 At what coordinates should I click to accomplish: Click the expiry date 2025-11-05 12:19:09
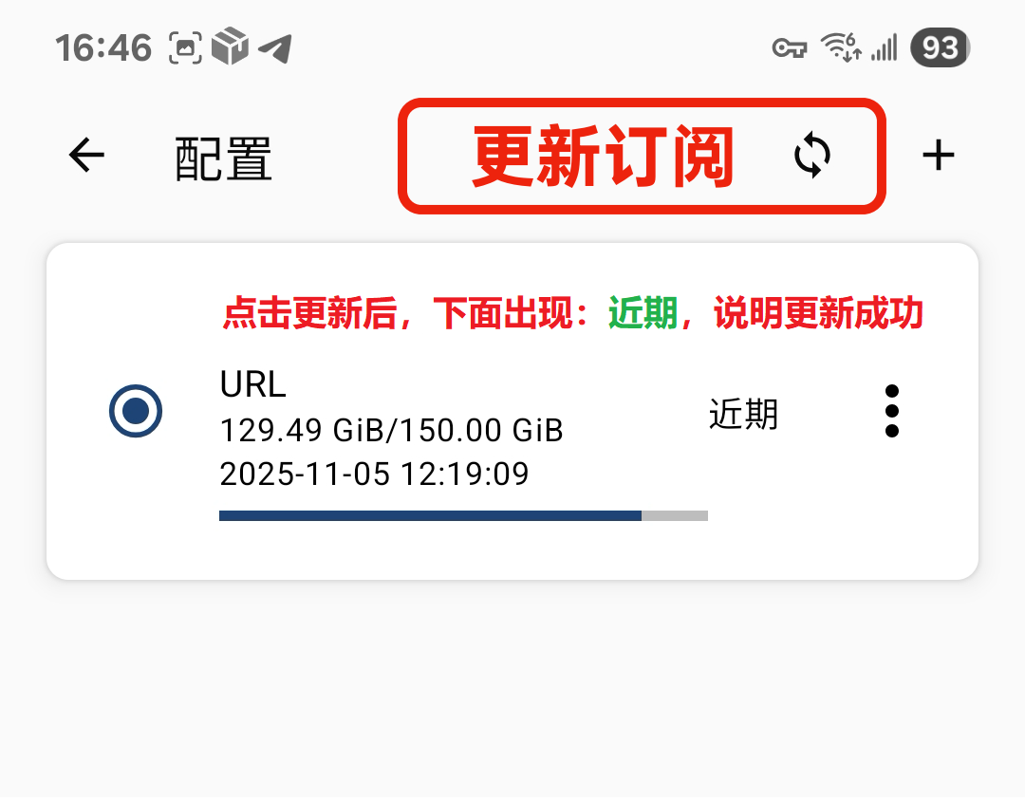click(374, 474)
